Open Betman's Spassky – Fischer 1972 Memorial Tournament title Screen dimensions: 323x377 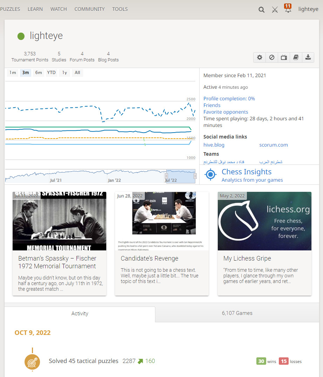[57, 262]
